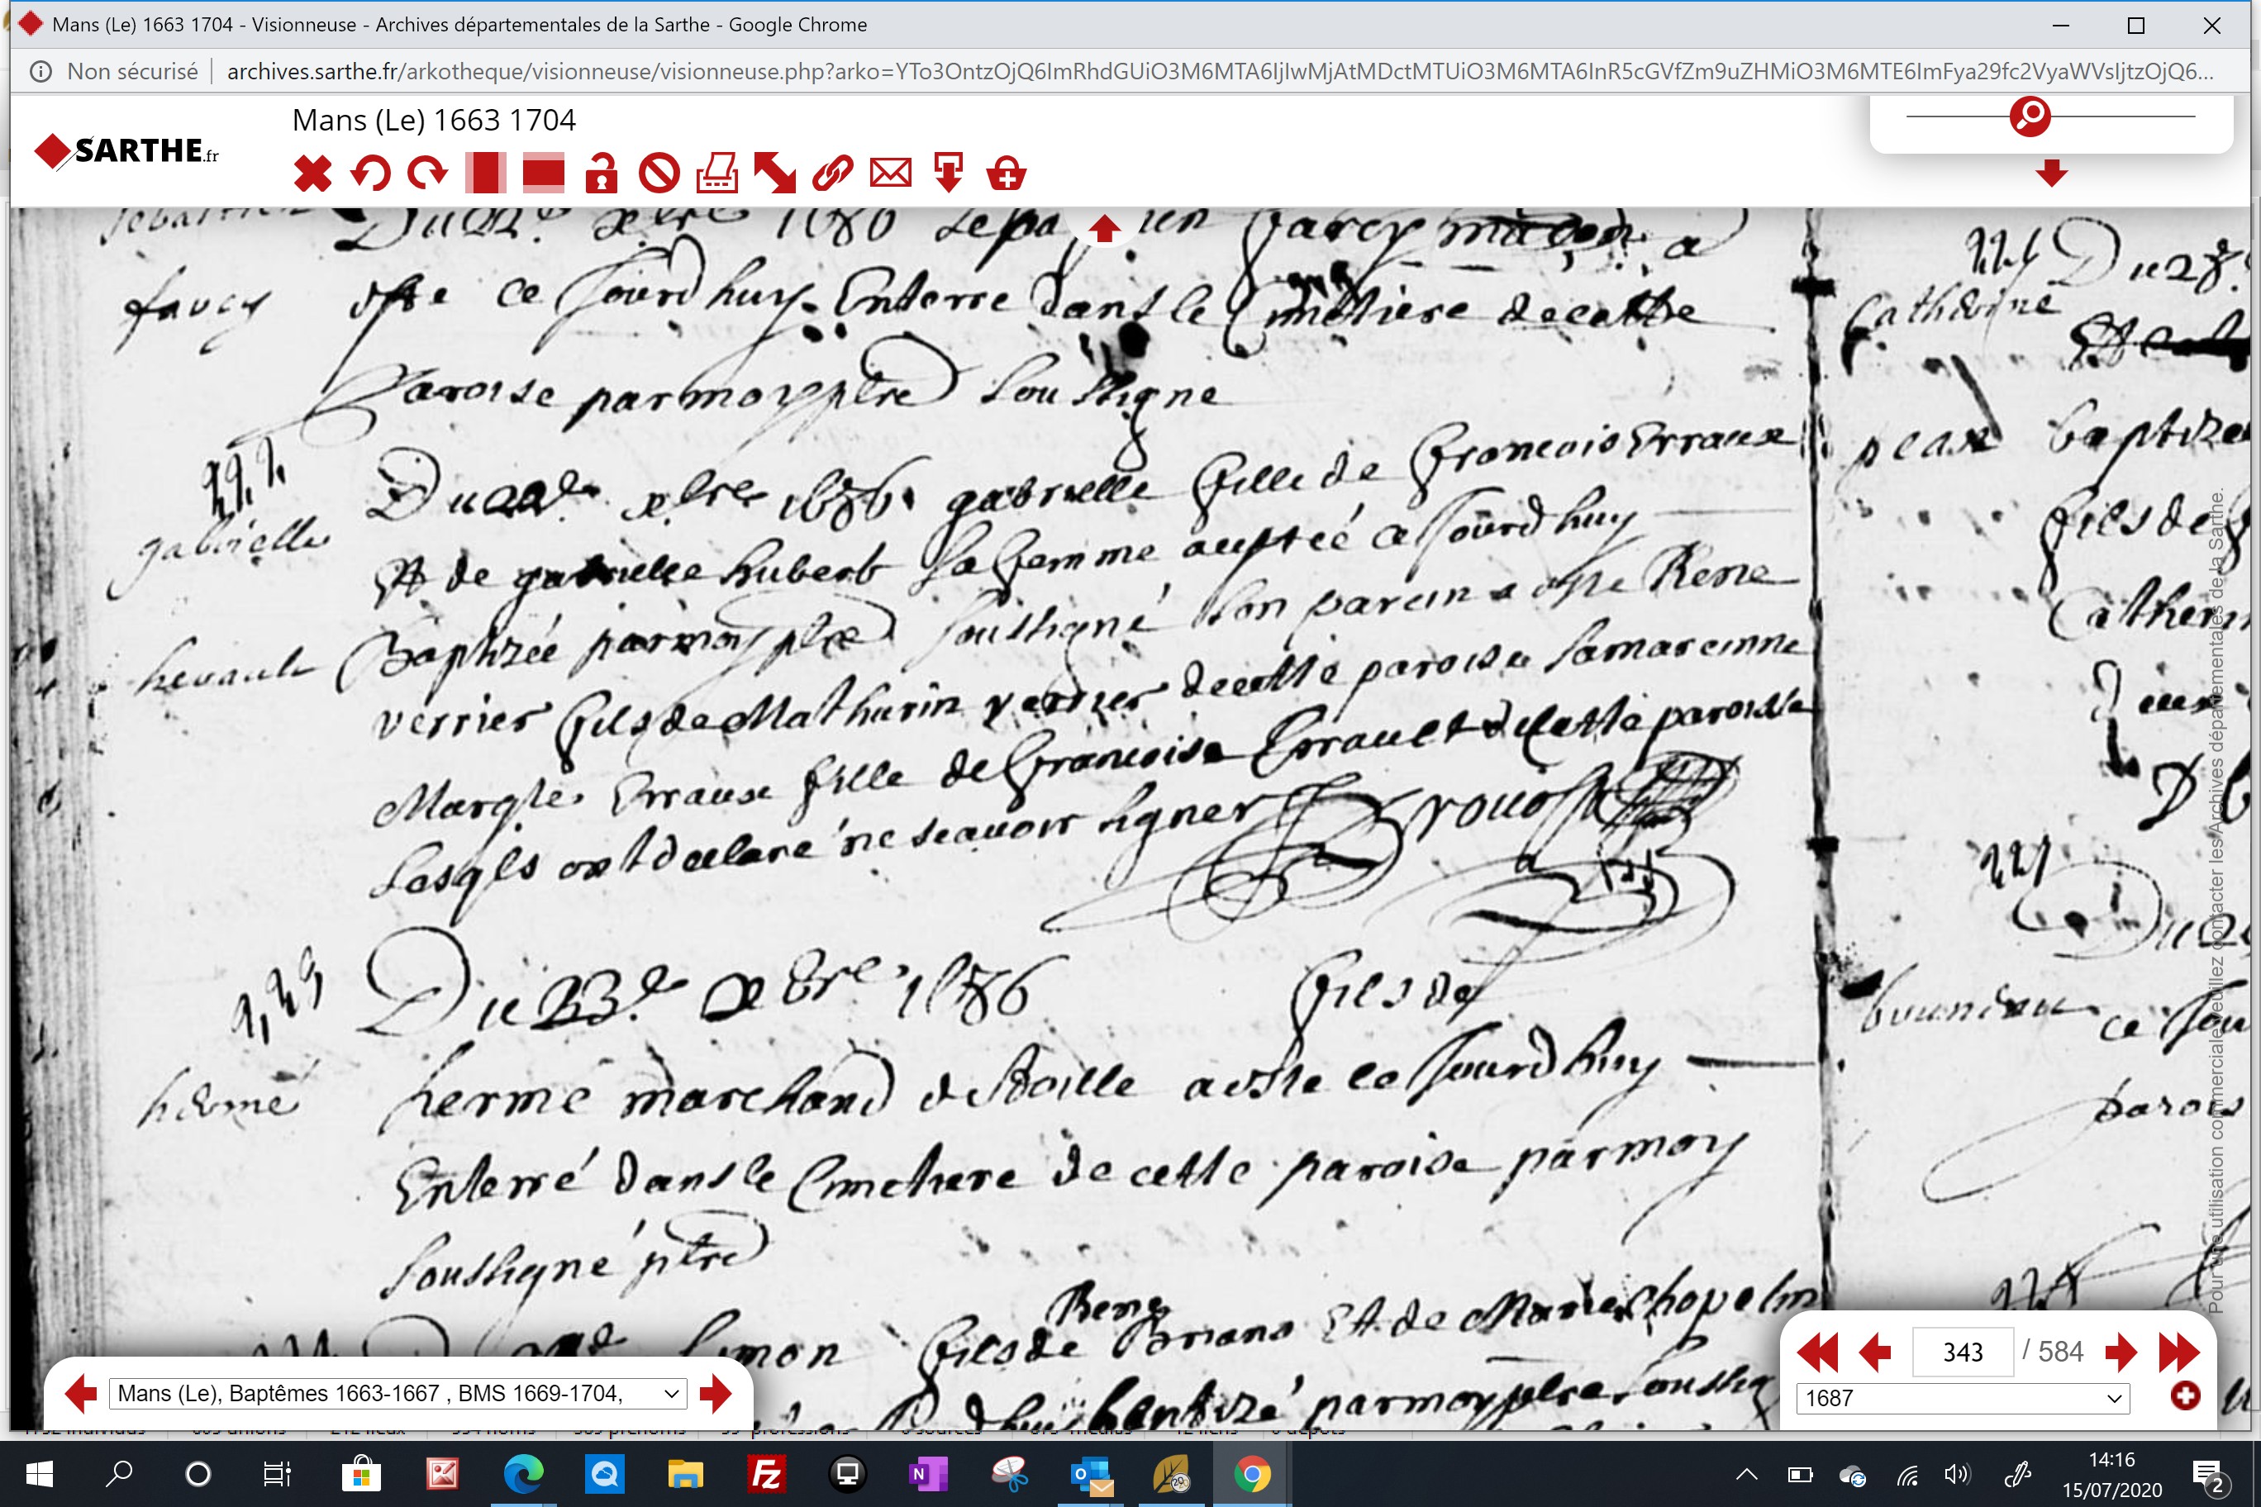Open the 1687 year dropdown

click(1963, 1399)
